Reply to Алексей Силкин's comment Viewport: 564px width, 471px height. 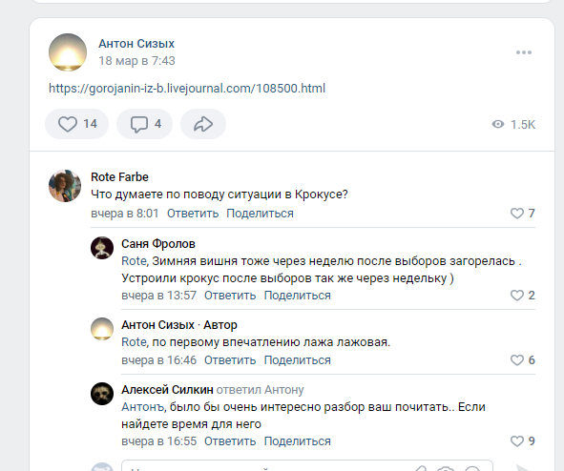[x=230, y=441]
